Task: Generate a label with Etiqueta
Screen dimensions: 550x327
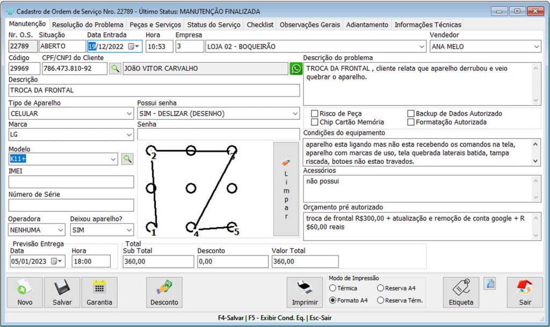Action: [x=461, y=293]
